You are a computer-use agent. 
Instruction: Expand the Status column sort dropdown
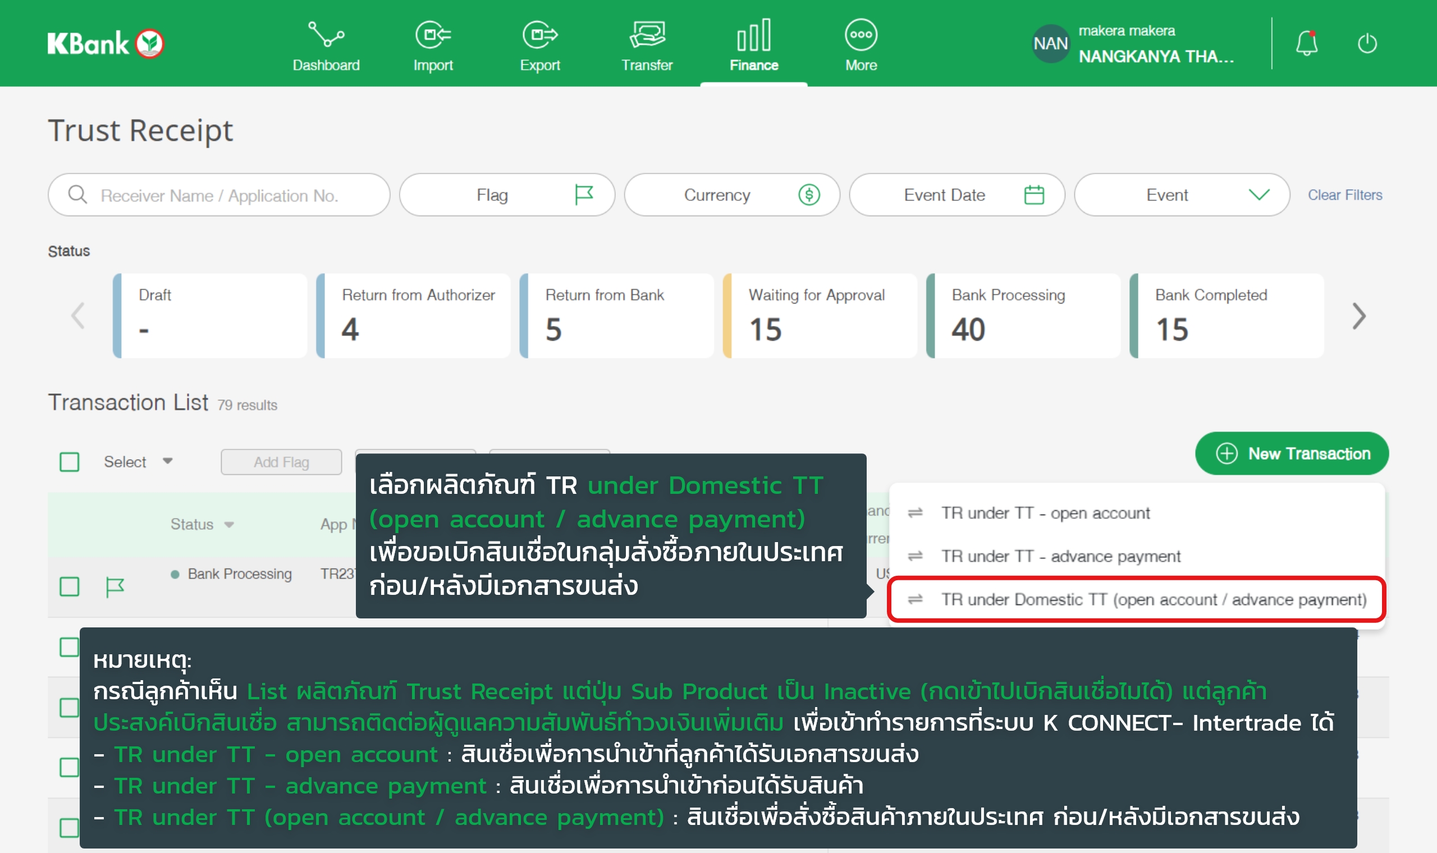[x=230, y=525]
